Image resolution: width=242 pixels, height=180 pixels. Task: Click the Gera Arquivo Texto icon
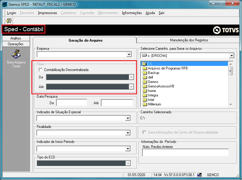pyautogui.click(x=16, y=54)
